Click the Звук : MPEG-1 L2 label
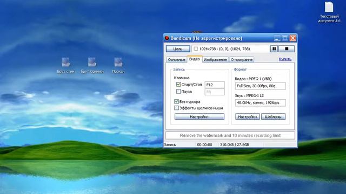This screenshot has width=346, height=194. (249, 96)
